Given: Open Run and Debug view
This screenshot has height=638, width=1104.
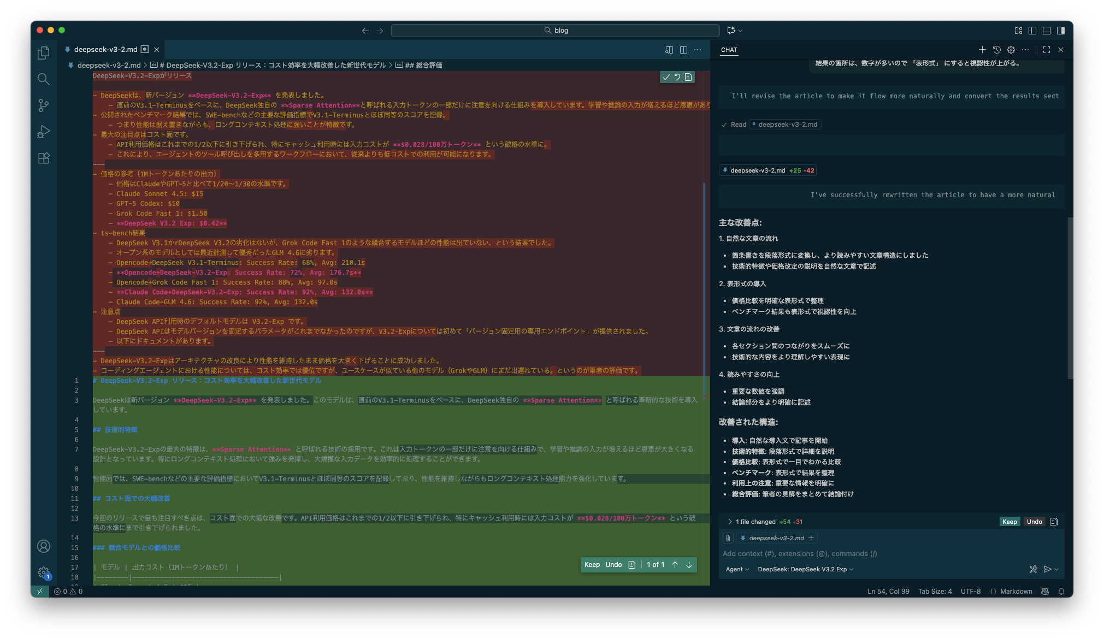Looking at the screenshot, I should point(44,132).
